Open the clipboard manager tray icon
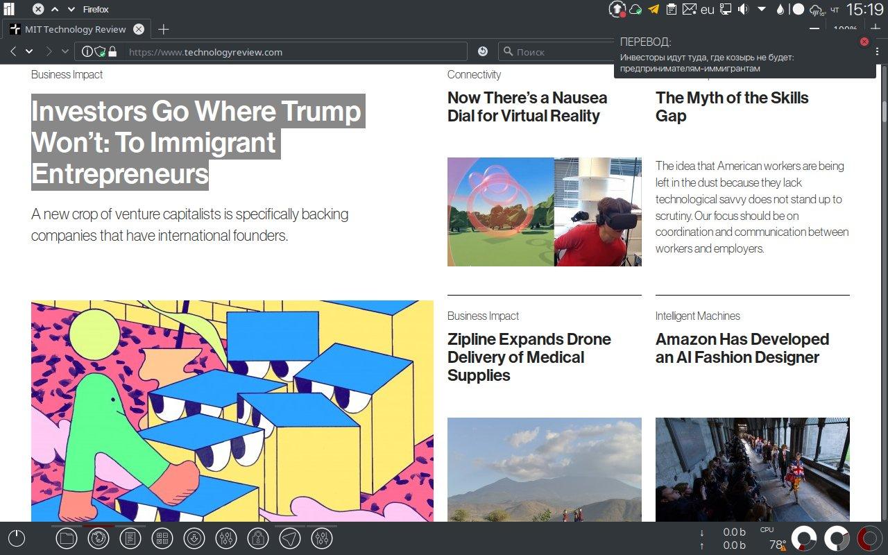Screen dimensions: 888x555 pos(671,9)
